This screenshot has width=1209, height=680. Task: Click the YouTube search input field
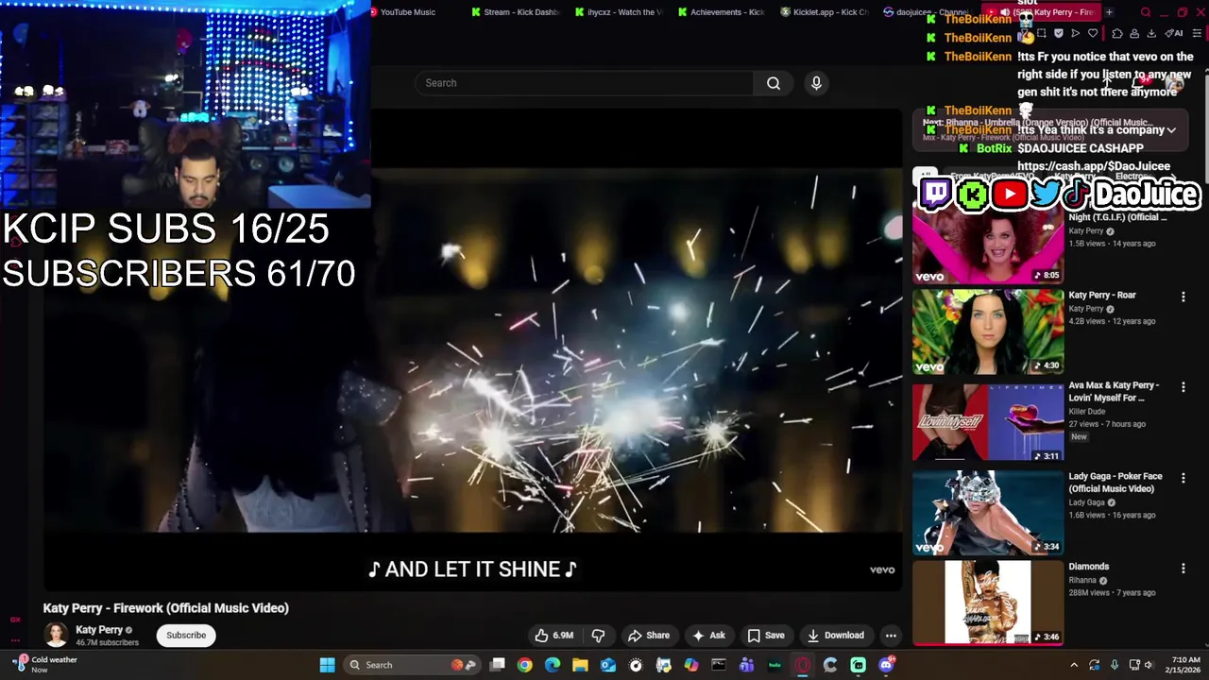(x=584, y=83)
